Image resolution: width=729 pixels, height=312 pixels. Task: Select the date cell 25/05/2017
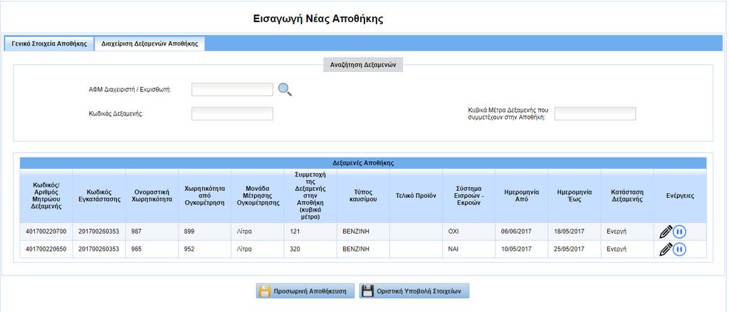(x=575, y=249)
